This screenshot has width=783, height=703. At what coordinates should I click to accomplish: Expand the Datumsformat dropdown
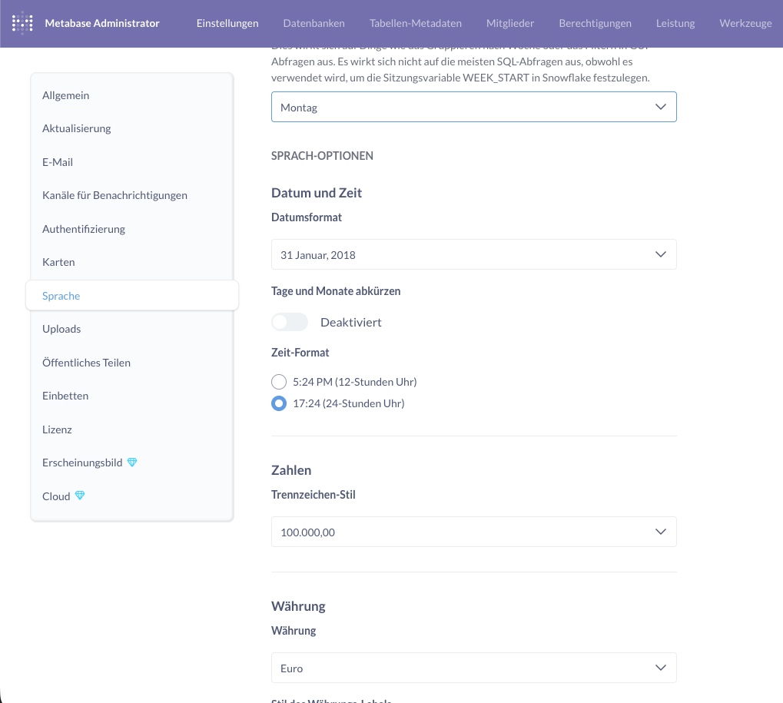473,254
